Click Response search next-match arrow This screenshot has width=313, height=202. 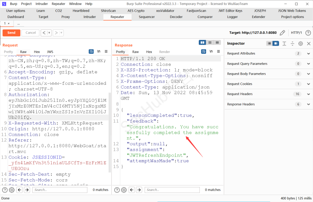click(x=139, y=190)
